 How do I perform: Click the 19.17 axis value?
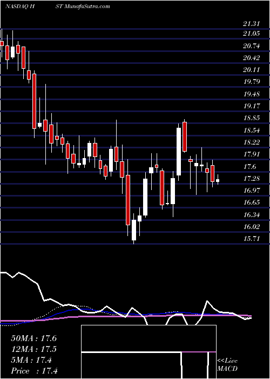251,106
